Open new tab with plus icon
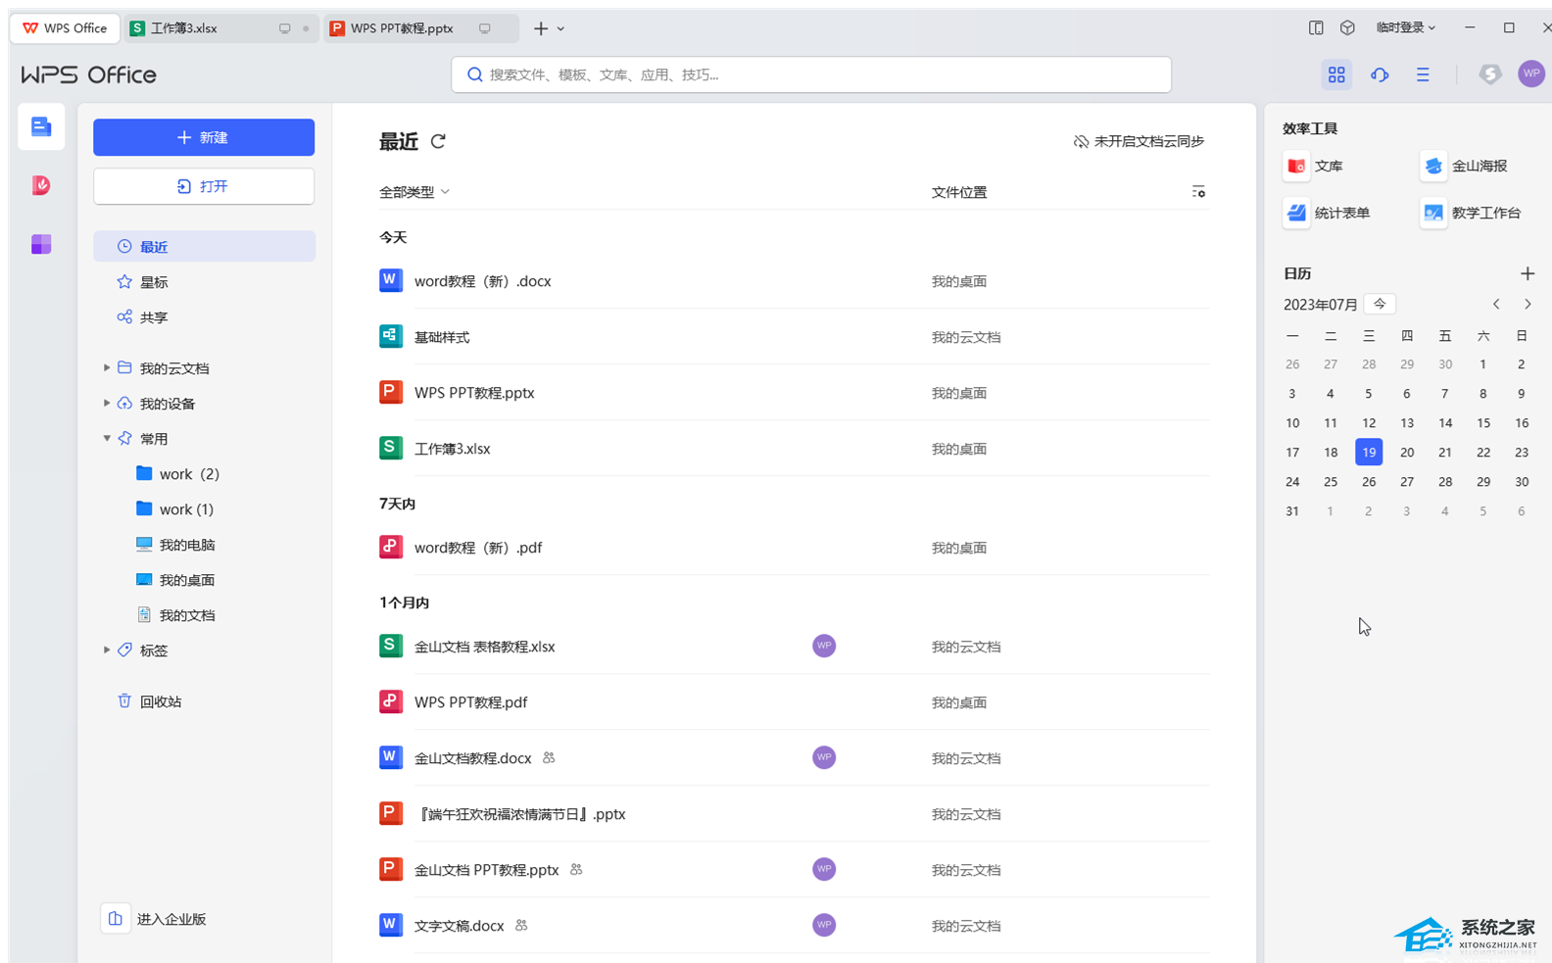 pos(541,28)
